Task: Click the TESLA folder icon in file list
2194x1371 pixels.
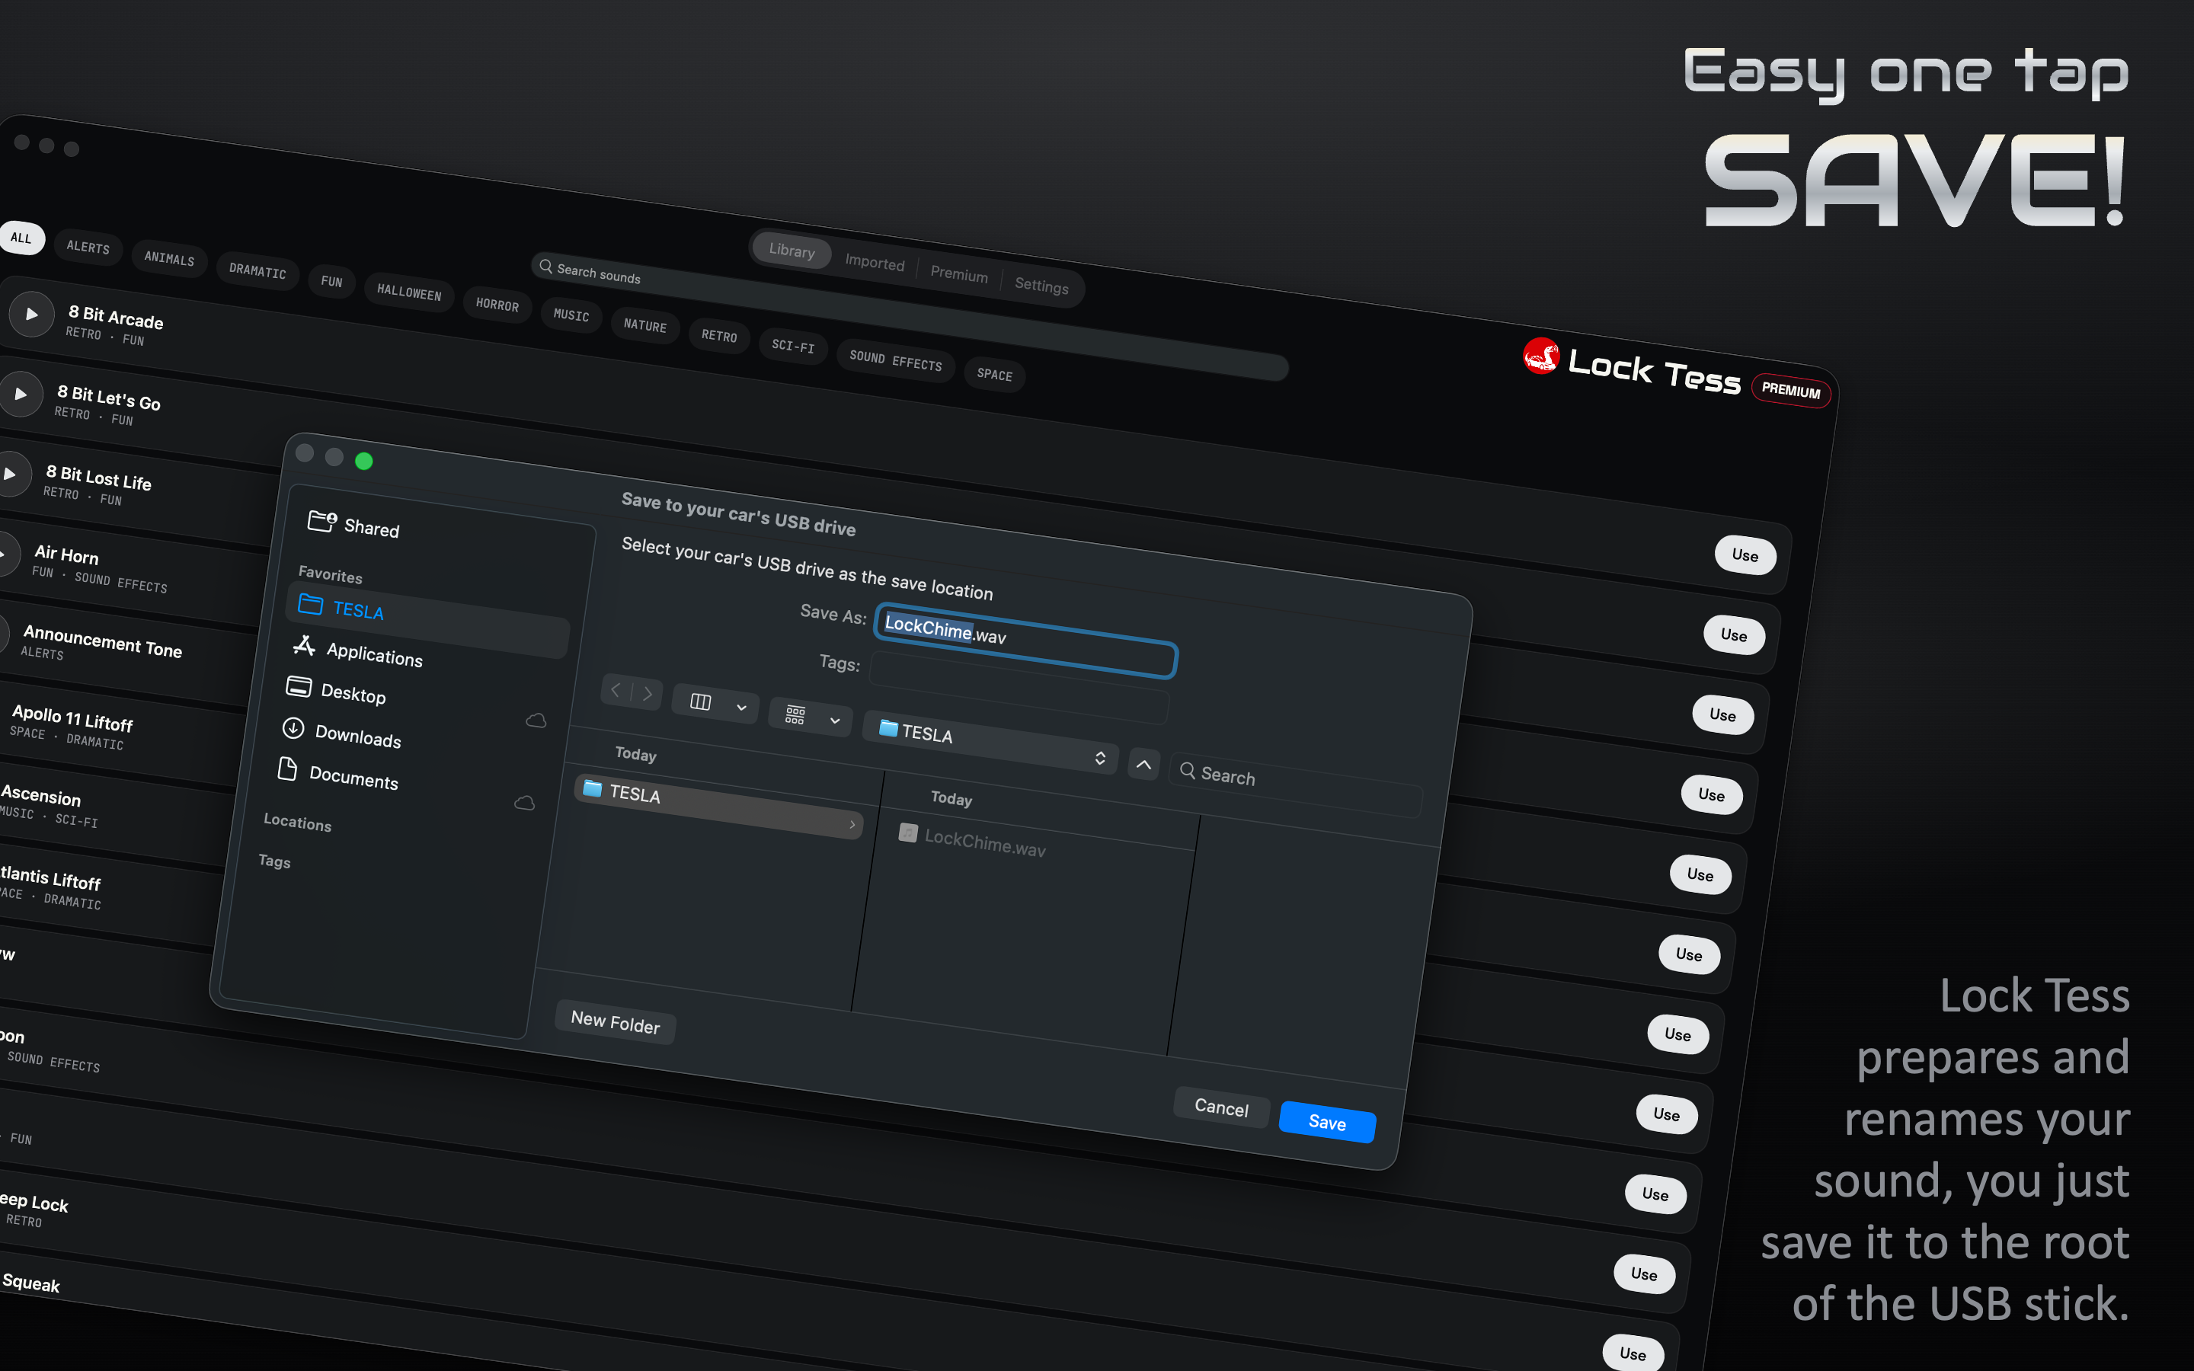Action: 592,788
